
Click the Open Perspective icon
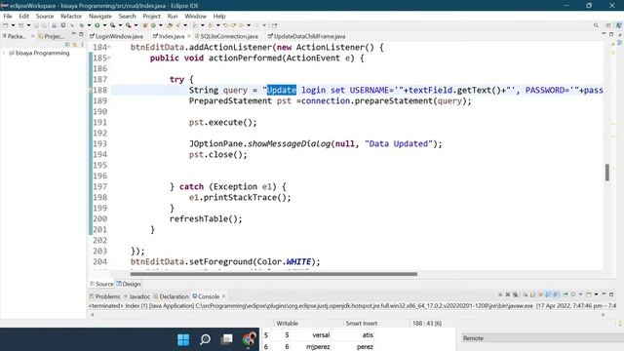tap(608, 25)
